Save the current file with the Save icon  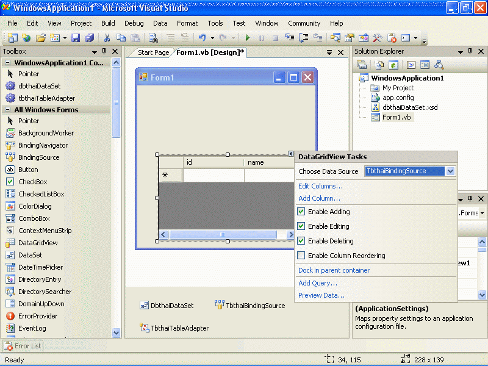click(76, 38)
